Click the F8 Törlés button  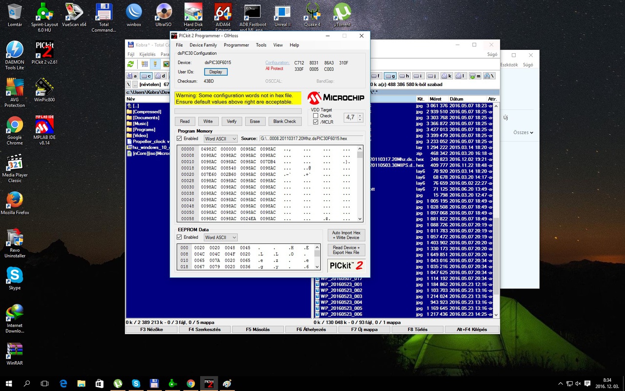tap(417, 329)
